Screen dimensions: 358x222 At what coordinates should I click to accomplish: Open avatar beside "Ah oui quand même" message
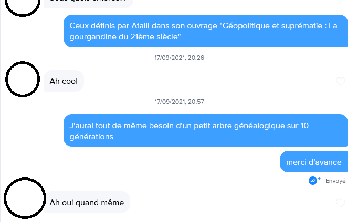(25, 198)
